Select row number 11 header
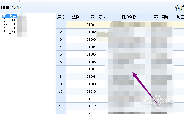Image resolution: width=184 pixels, height=114 pixels. [61, 99]
